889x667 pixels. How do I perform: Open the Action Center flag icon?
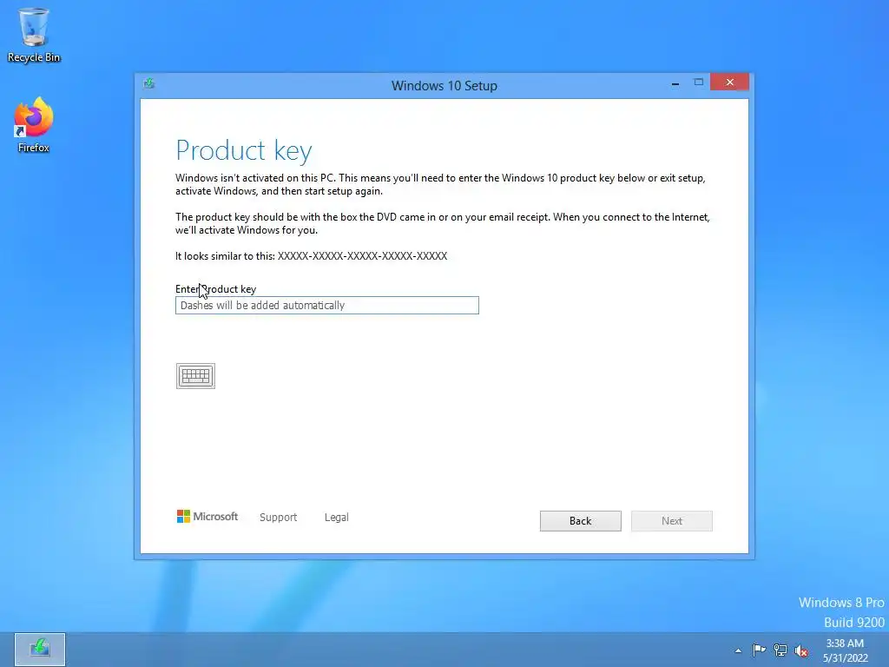click(759, 650)
